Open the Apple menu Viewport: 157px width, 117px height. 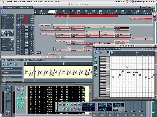pyautogui.click(x=3, y=1)
